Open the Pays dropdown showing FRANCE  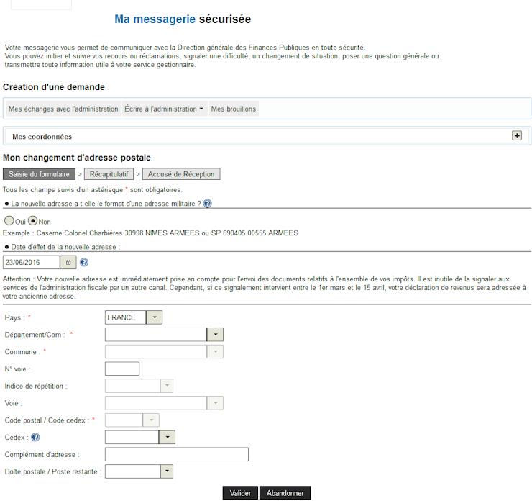coord(155,317)
